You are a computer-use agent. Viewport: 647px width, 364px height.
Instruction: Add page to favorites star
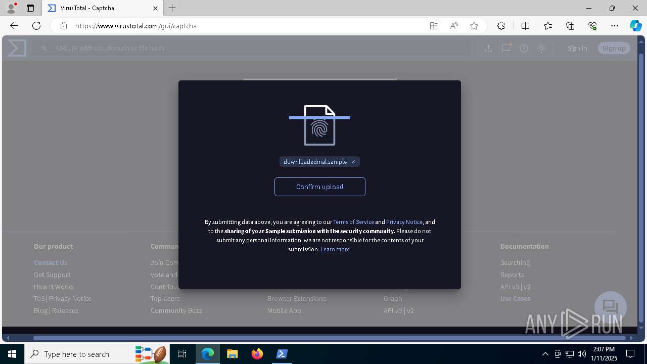pos(474,26)
